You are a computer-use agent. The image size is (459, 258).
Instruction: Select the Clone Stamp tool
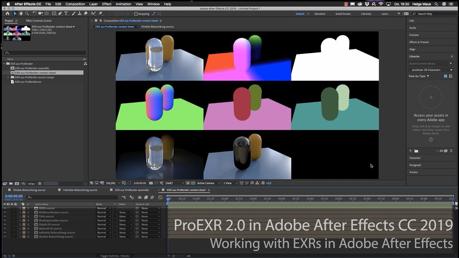click(x=79, y=14)
